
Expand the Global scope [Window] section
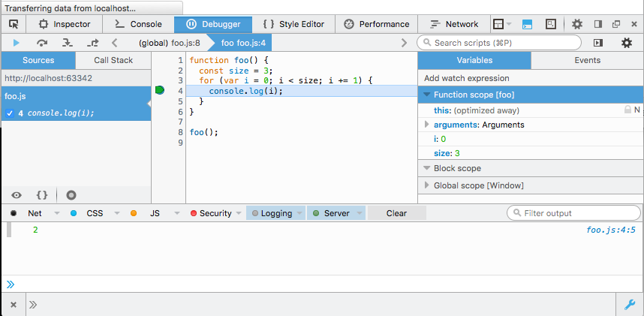pos(427,185)
